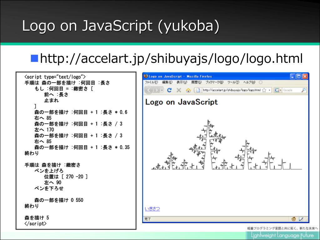Screen dimensions: 320x240
Task: Click the Firefox logo in title bar
Action: point(146,76)
